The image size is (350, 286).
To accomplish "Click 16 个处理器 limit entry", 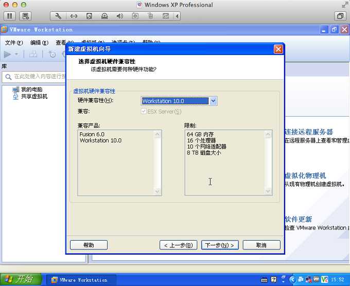I will (201, 140).
